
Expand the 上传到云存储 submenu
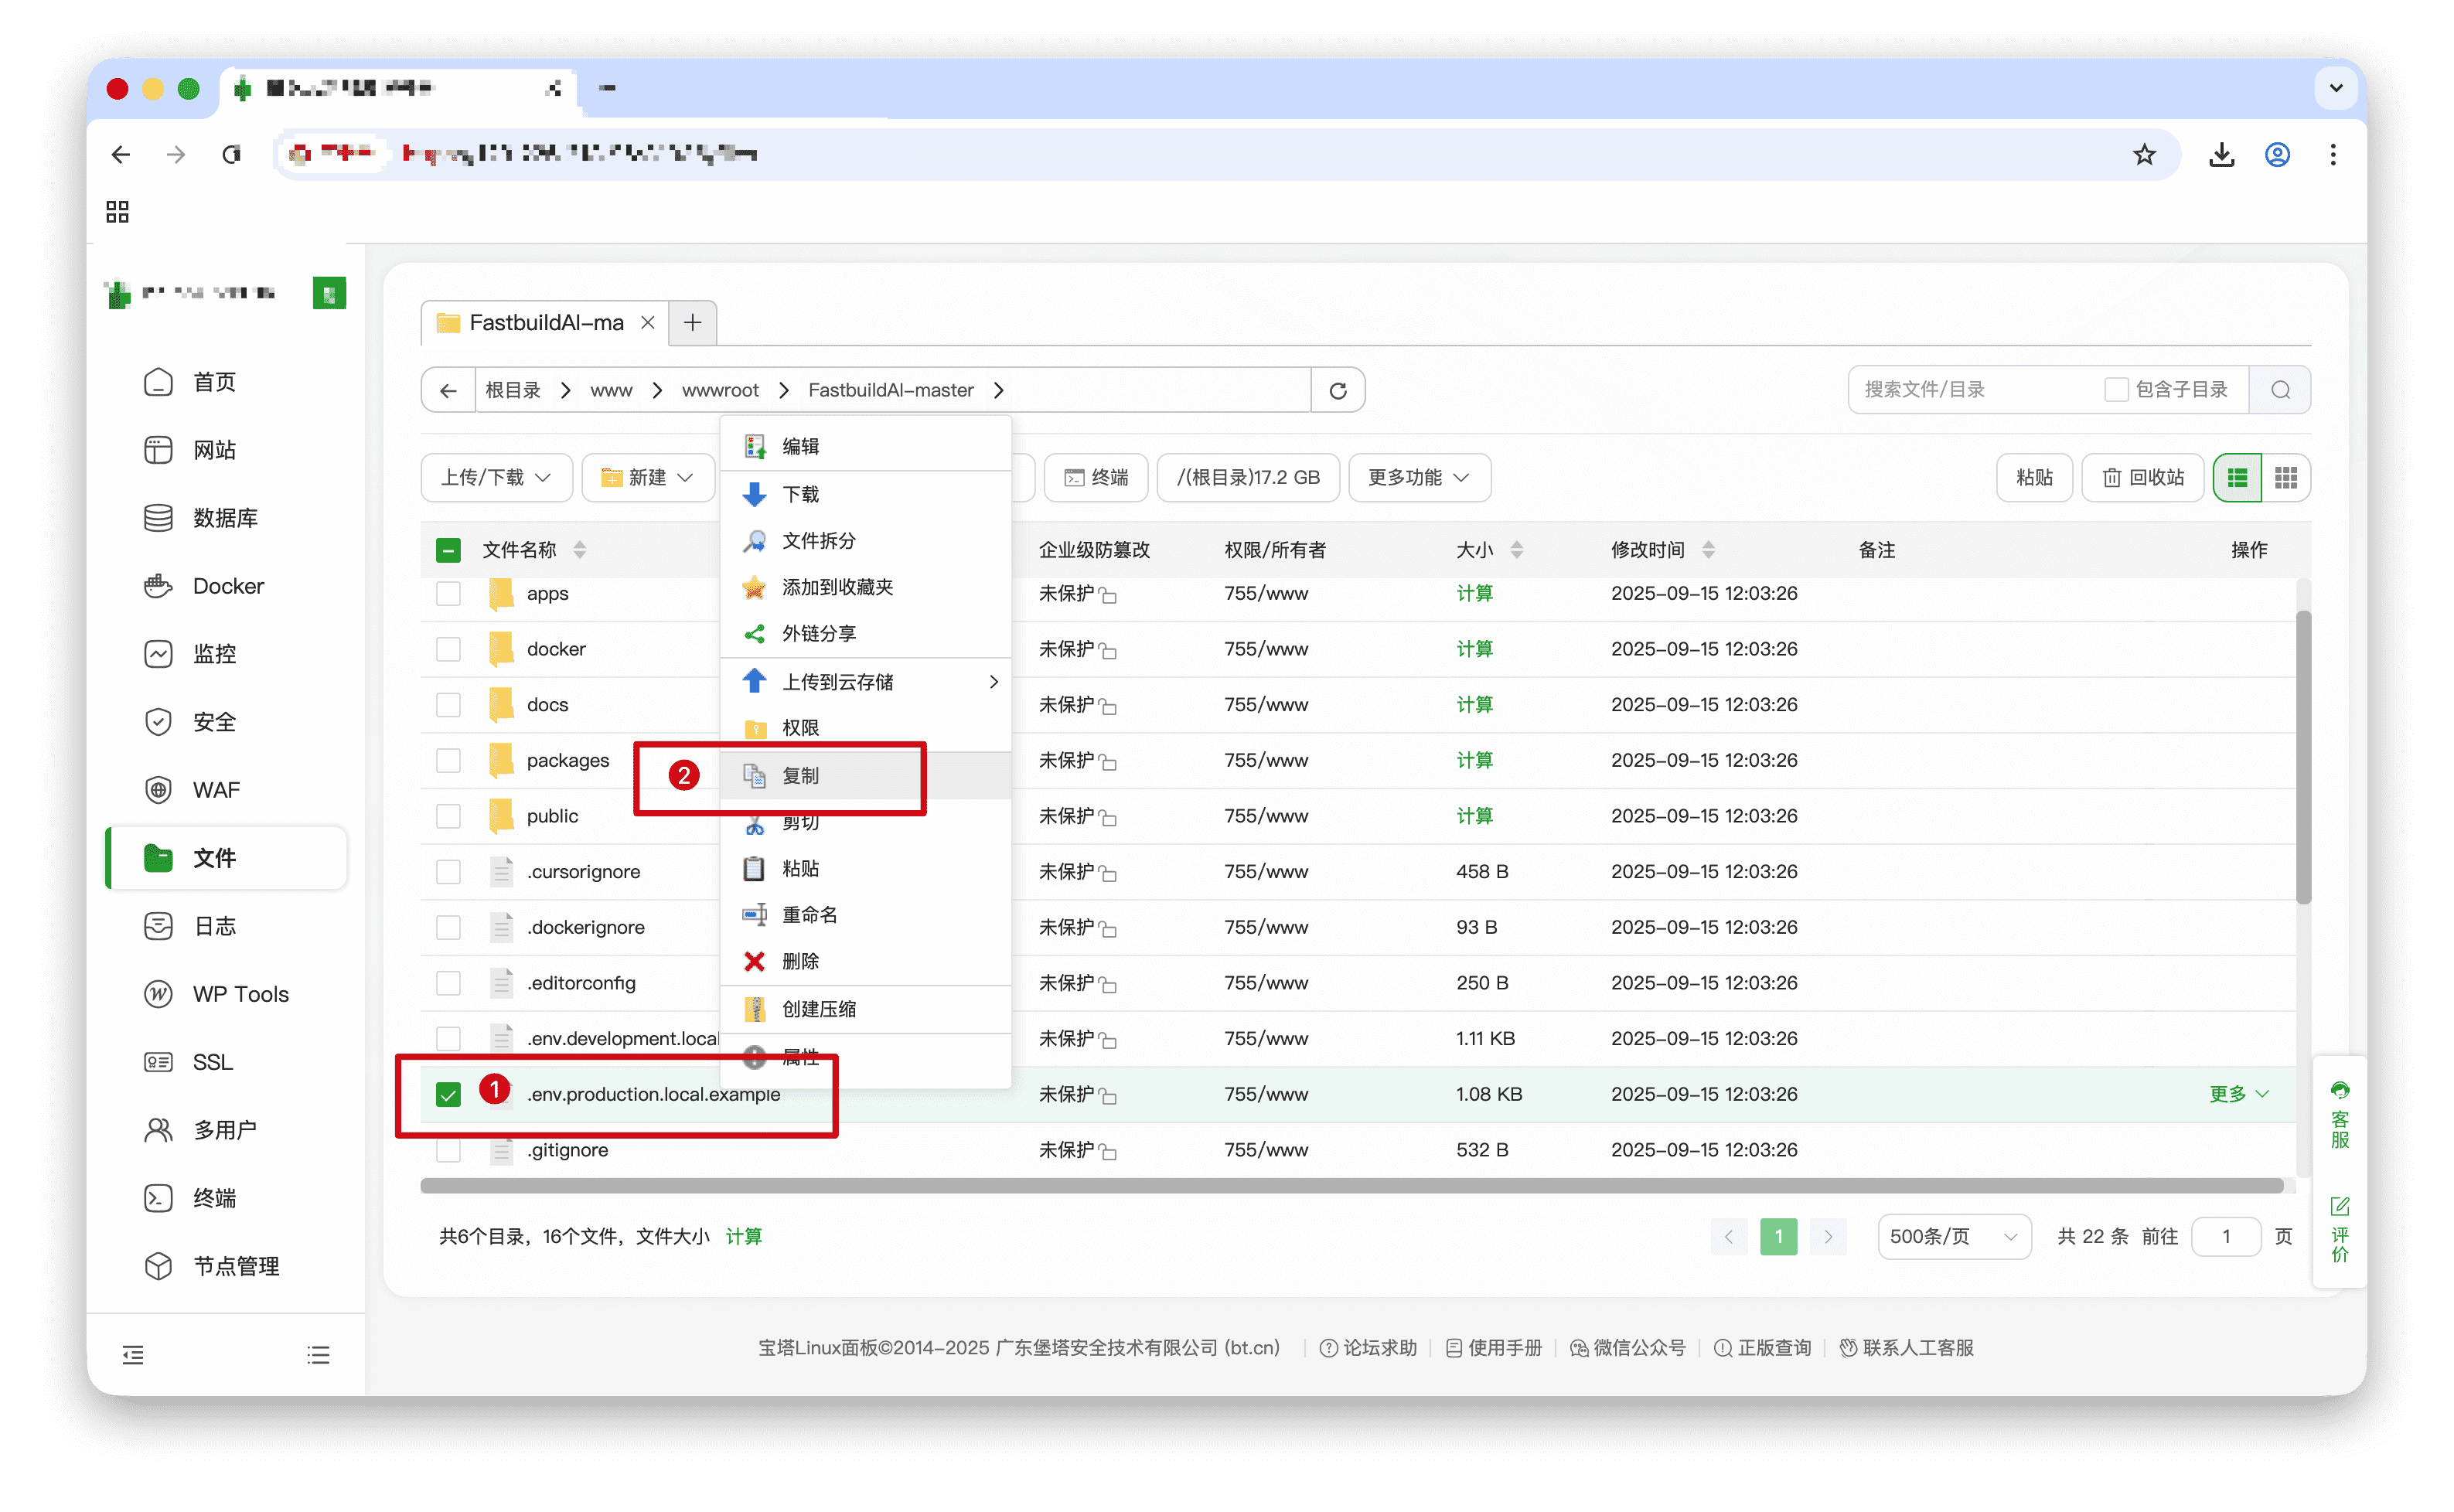click(x=838, y=681)
